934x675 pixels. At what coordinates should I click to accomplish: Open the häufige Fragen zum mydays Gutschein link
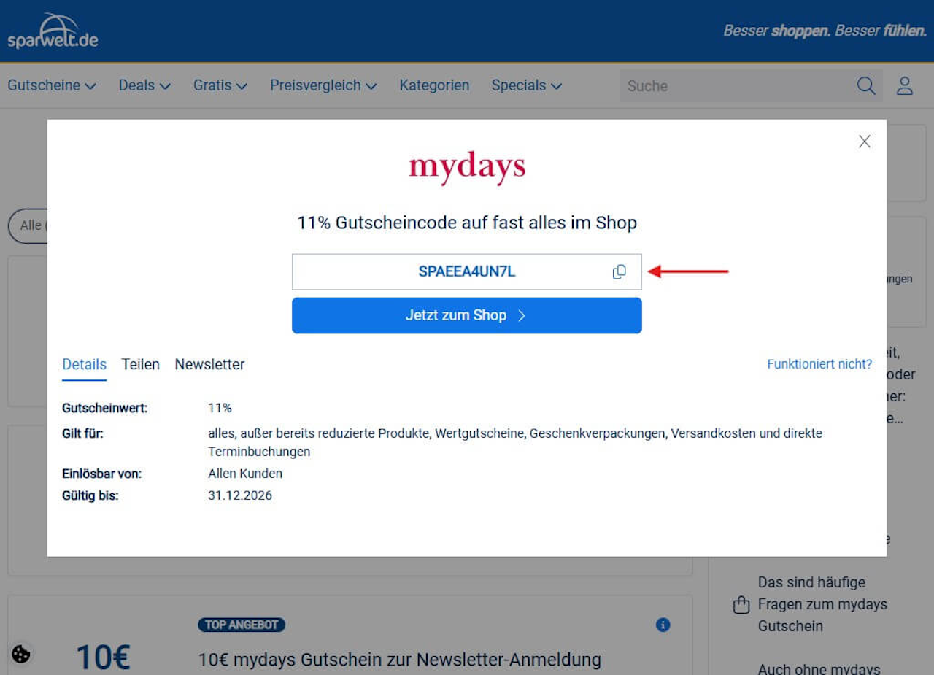point(822,604)
